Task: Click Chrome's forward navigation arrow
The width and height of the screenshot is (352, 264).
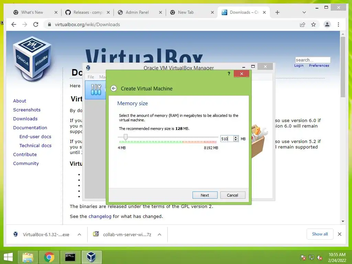Action: pyautogui.click(x=25, y=24)
